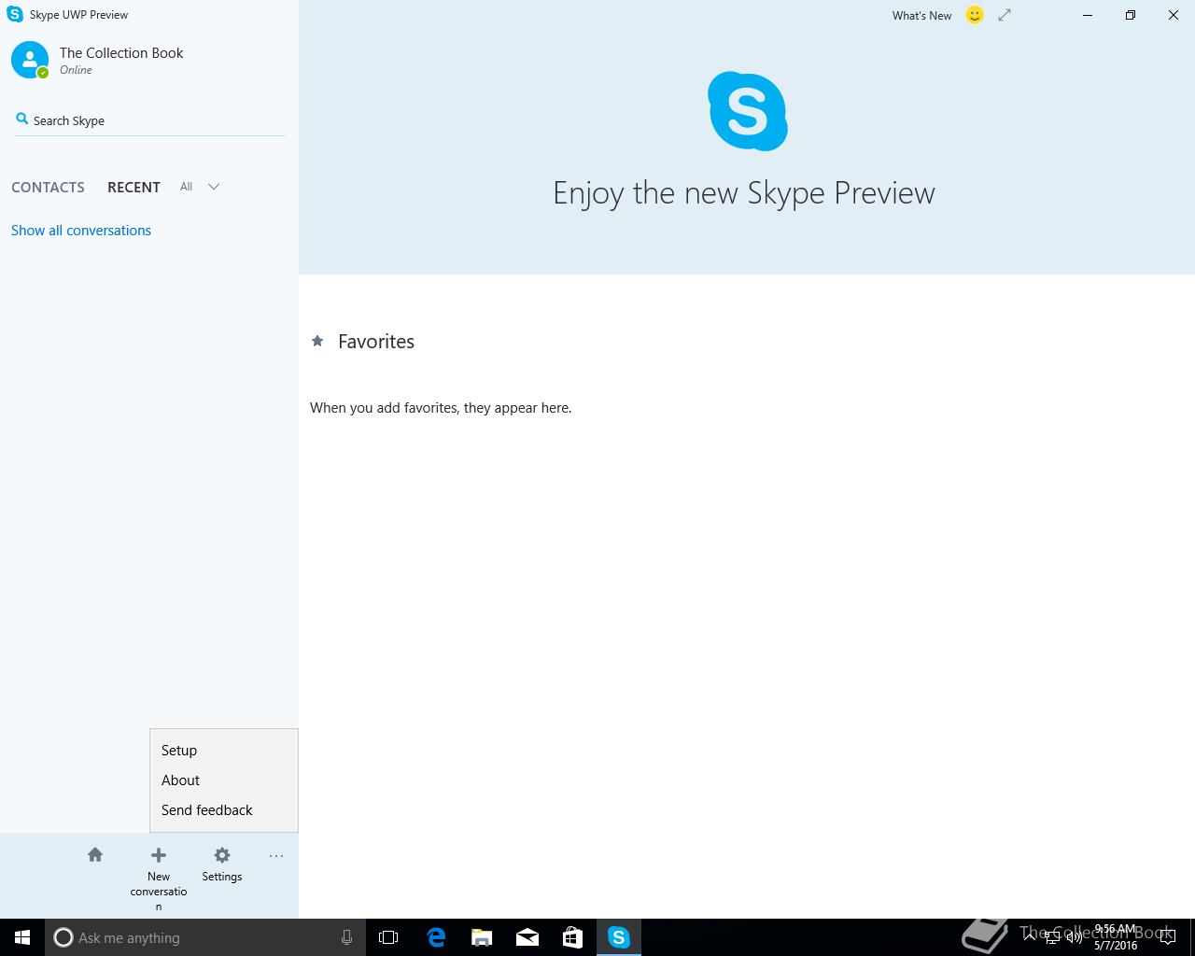This screenshot has height=956, width=1195.
Task: Launch Microsoft Edge from the taskbar
Action: click(436, 937)
